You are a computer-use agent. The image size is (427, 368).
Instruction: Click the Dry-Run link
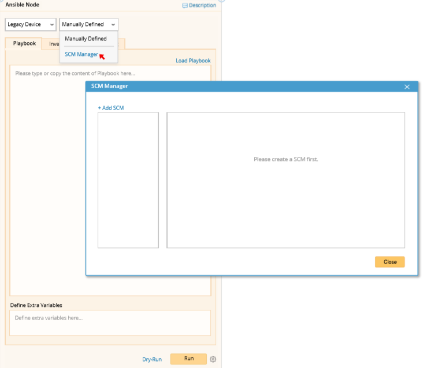[152, 359]
